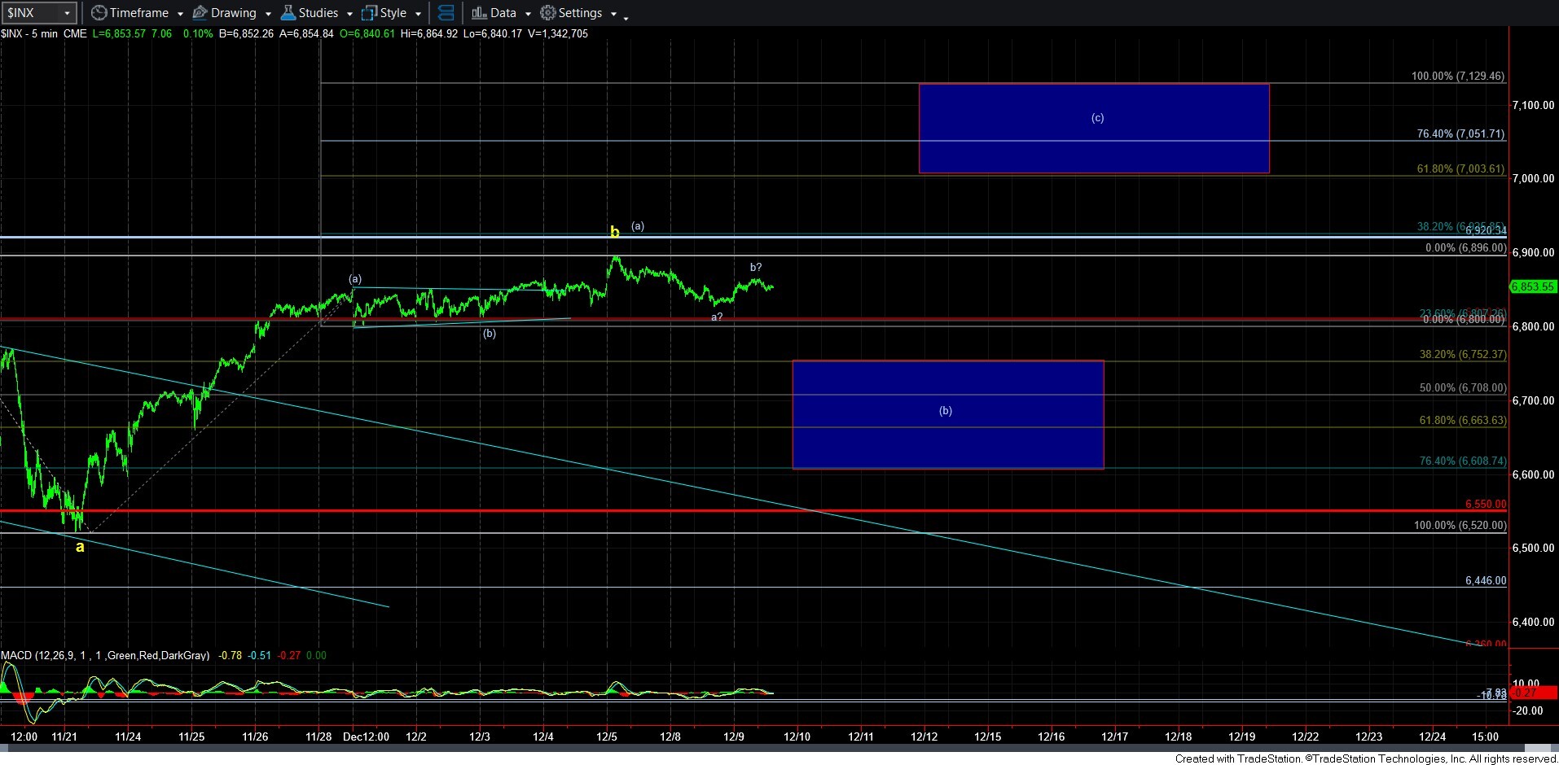Click the Drawing pencil icon
The image size is (1559, 765).
(x=200, y=13)
